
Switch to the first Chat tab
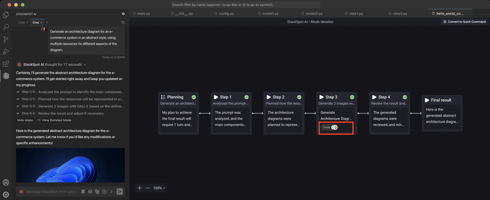(x=22, y=23)
